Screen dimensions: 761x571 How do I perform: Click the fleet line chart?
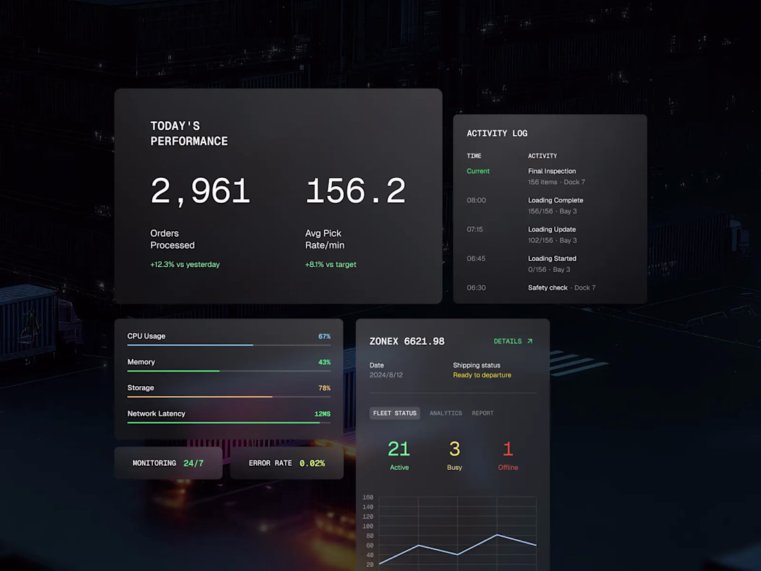click(x=457, y=532)
